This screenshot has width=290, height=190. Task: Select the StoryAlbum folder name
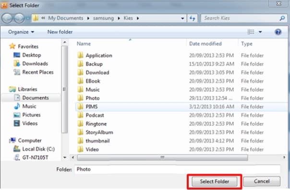coord(99,132)
